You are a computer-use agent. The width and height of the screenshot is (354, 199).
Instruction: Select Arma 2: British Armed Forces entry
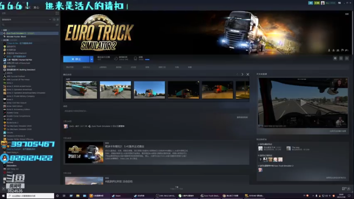29,86
